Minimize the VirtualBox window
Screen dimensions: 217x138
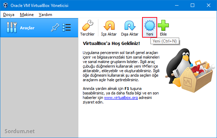(x=177, y=5)
